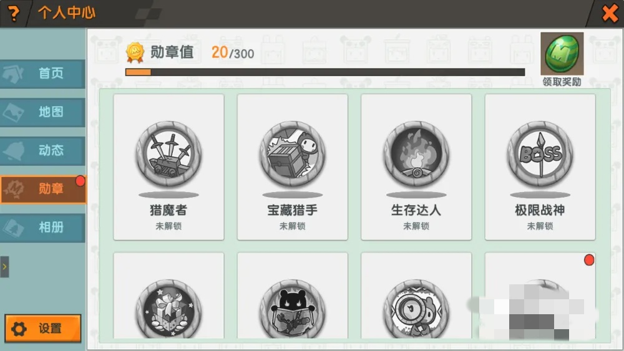The height and width of the screenshot is (351, 624).
Task: Switch to the 首页 tab
Action: 42,74
